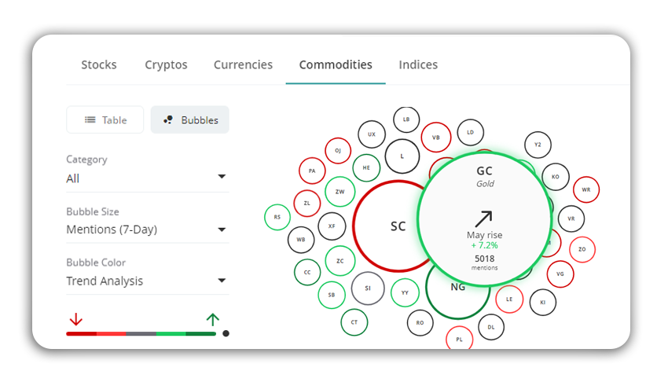
Task: Go to the Indices tab
Action: coord(418,64)
